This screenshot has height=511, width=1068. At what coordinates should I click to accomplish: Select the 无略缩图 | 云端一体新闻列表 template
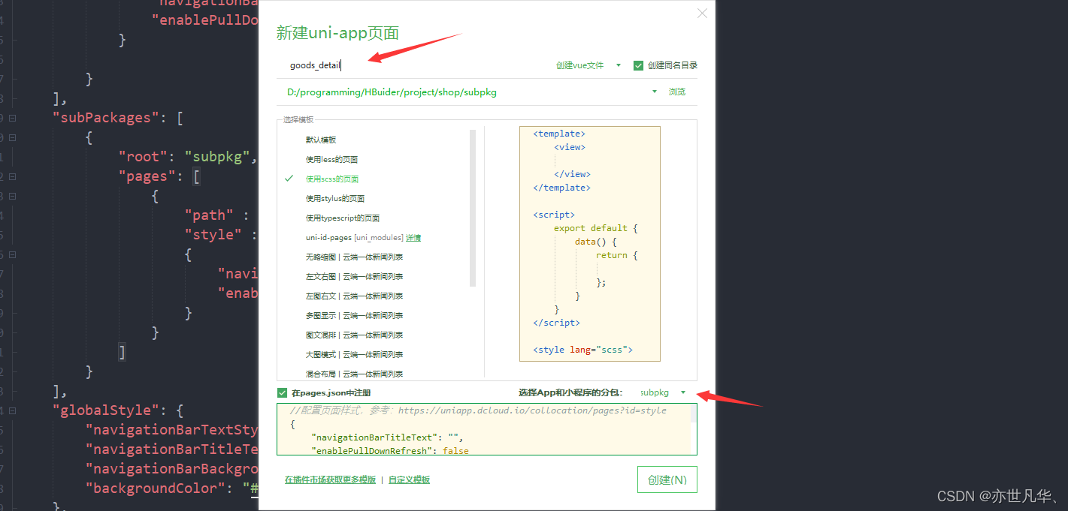tap(354, 257)
